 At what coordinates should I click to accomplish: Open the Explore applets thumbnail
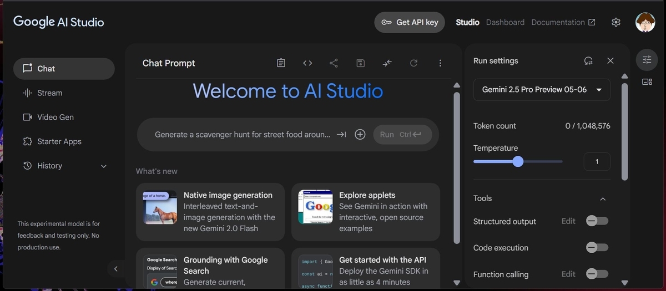[315, 207]
